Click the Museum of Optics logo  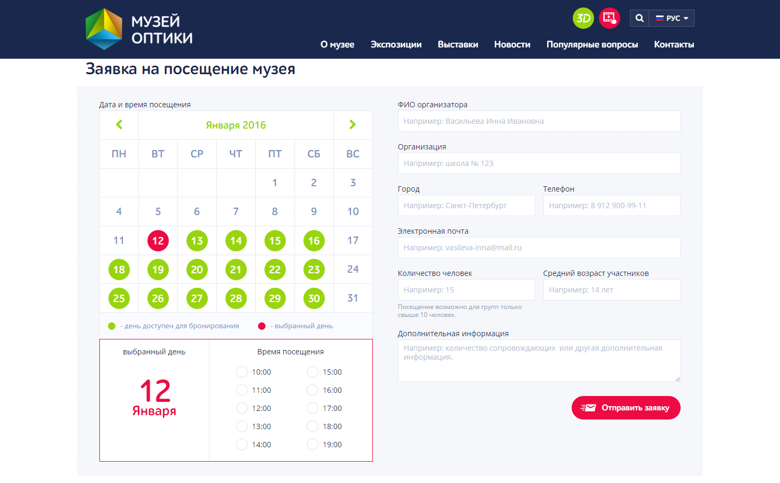(139, 29)
